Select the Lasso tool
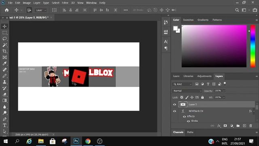The width and height of the screenshot is (259, 146). point(4,39)
